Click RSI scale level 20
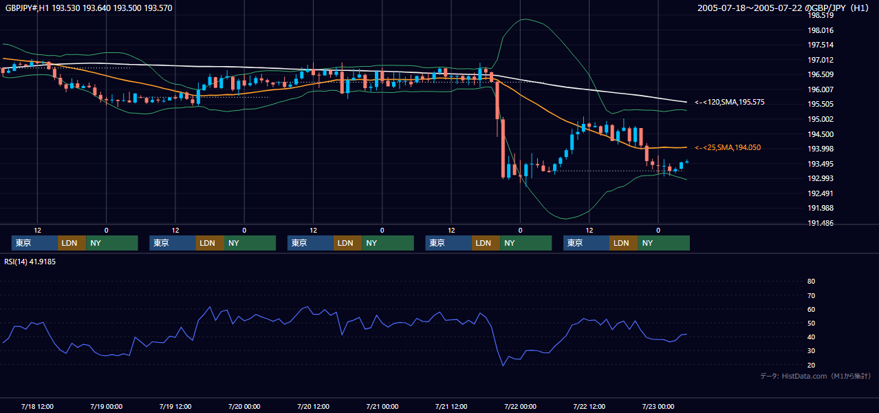The height and width of the screenshot is (413, 879). tap(811, 365)
